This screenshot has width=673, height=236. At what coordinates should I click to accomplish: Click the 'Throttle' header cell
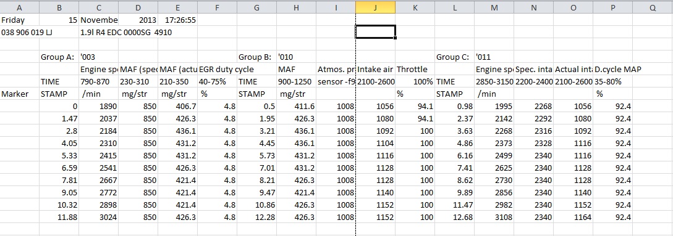415,70
